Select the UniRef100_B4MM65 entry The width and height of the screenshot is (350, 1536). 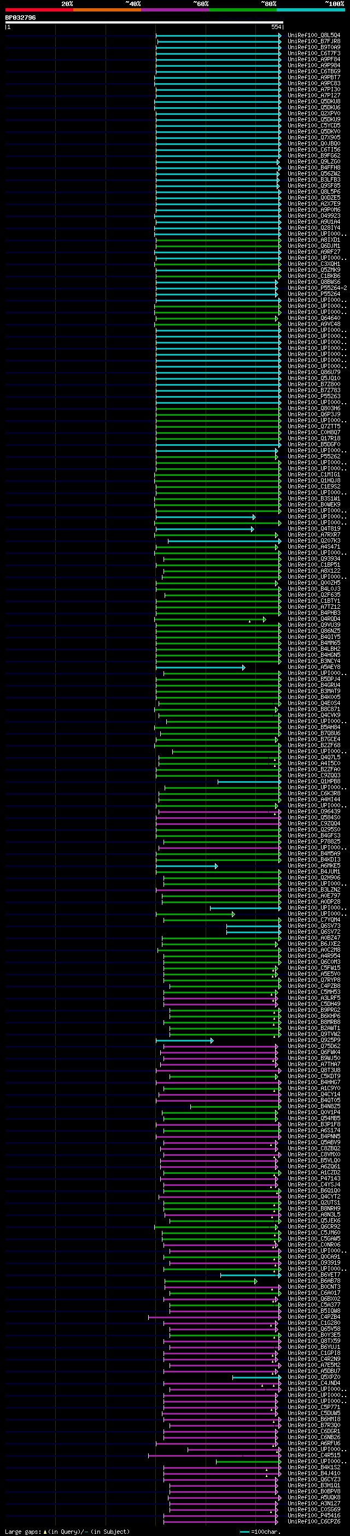314,643
